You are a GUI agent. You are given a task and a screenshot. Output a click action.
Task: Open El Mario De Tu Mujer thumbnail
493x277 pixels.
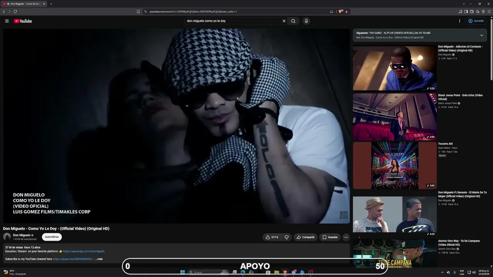point(394,214)
